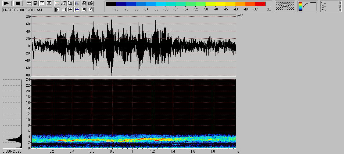
Task: Click the printer icon
Action: (x=84, y=3)
